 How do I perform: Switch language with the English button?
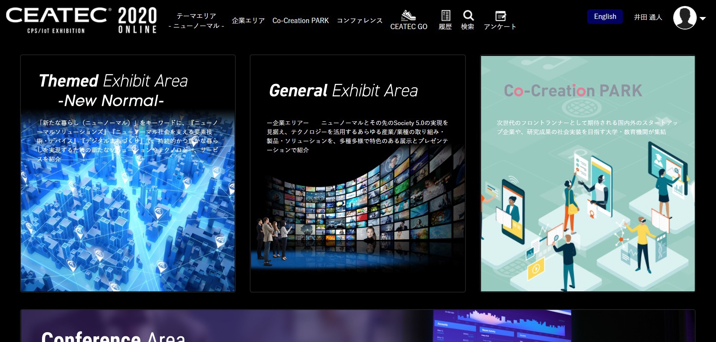605,17
